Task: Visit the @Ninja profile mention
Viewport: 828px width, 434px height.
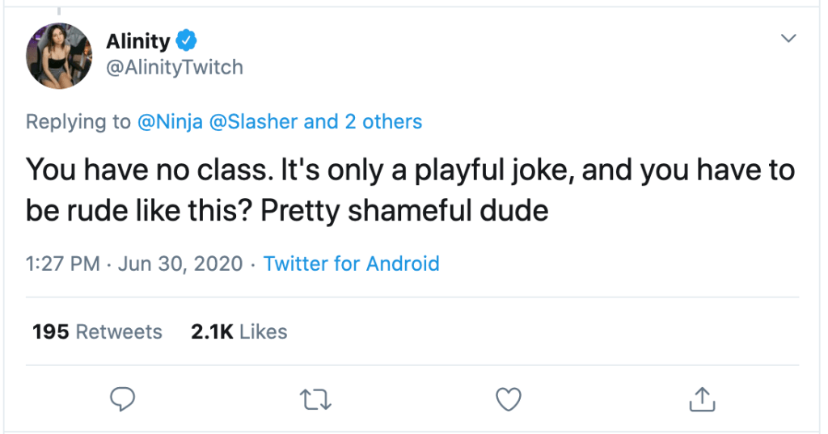Action: (168, 122)
